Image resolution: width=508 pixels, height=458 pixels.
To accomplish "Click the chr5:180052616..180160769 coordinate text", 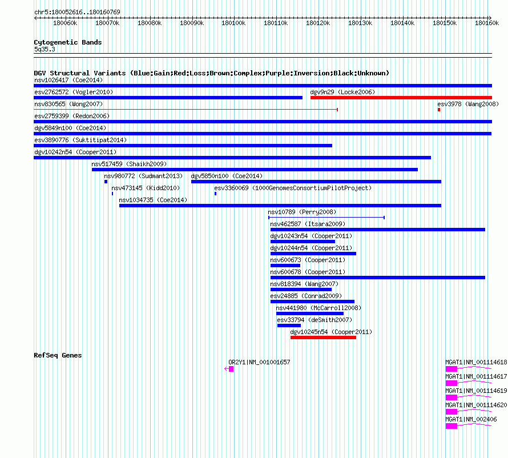I will (x=77, y=12).
